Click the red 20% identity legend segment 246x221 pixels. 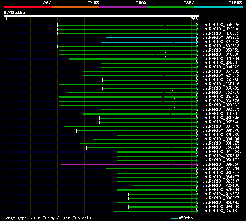[x=28, y=7]
